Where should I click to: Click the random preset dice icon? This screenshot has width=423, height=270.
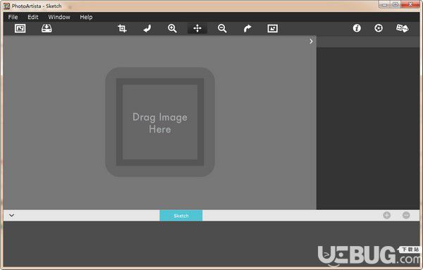[x=402, y=28]
